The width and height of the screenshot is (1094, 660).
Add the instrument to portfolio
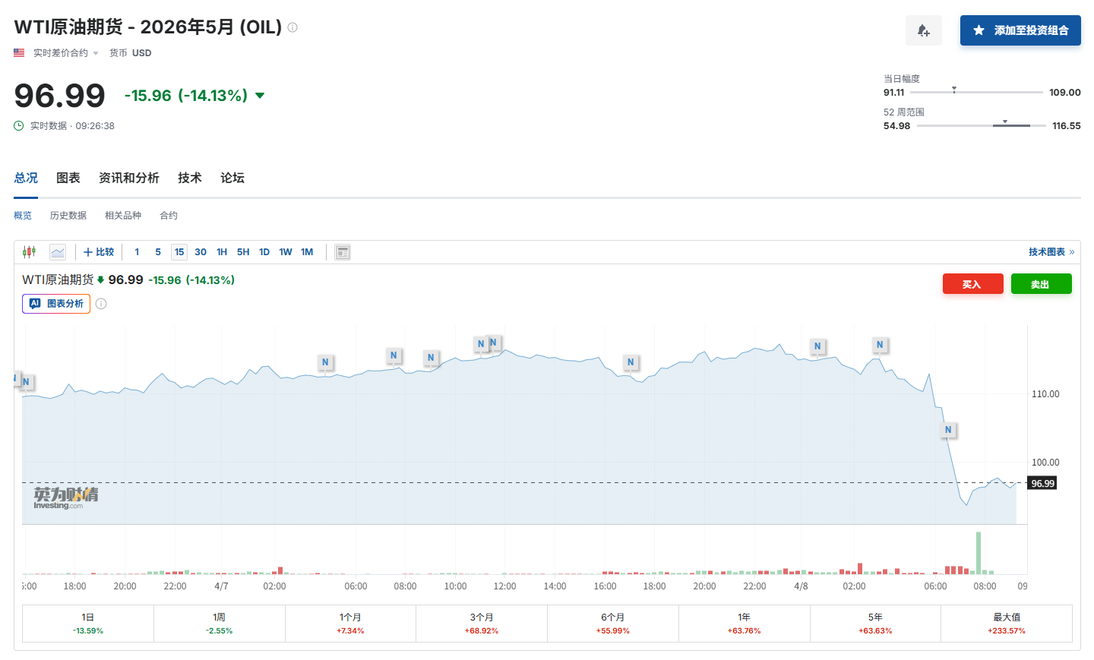(x=1020, y=30)
